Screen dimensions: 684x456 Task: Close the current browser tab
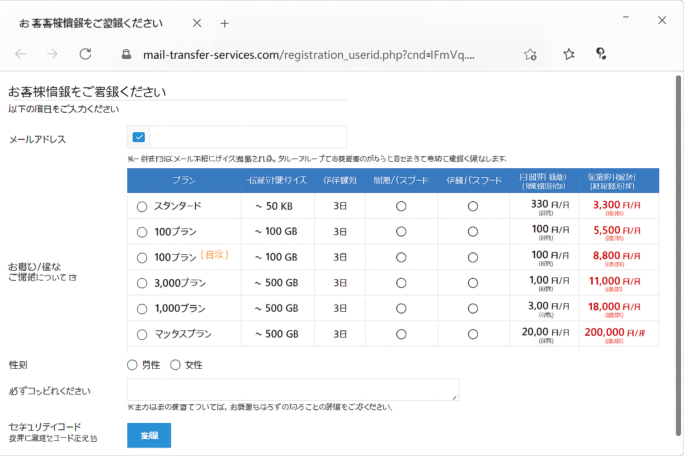pos(197,23)
